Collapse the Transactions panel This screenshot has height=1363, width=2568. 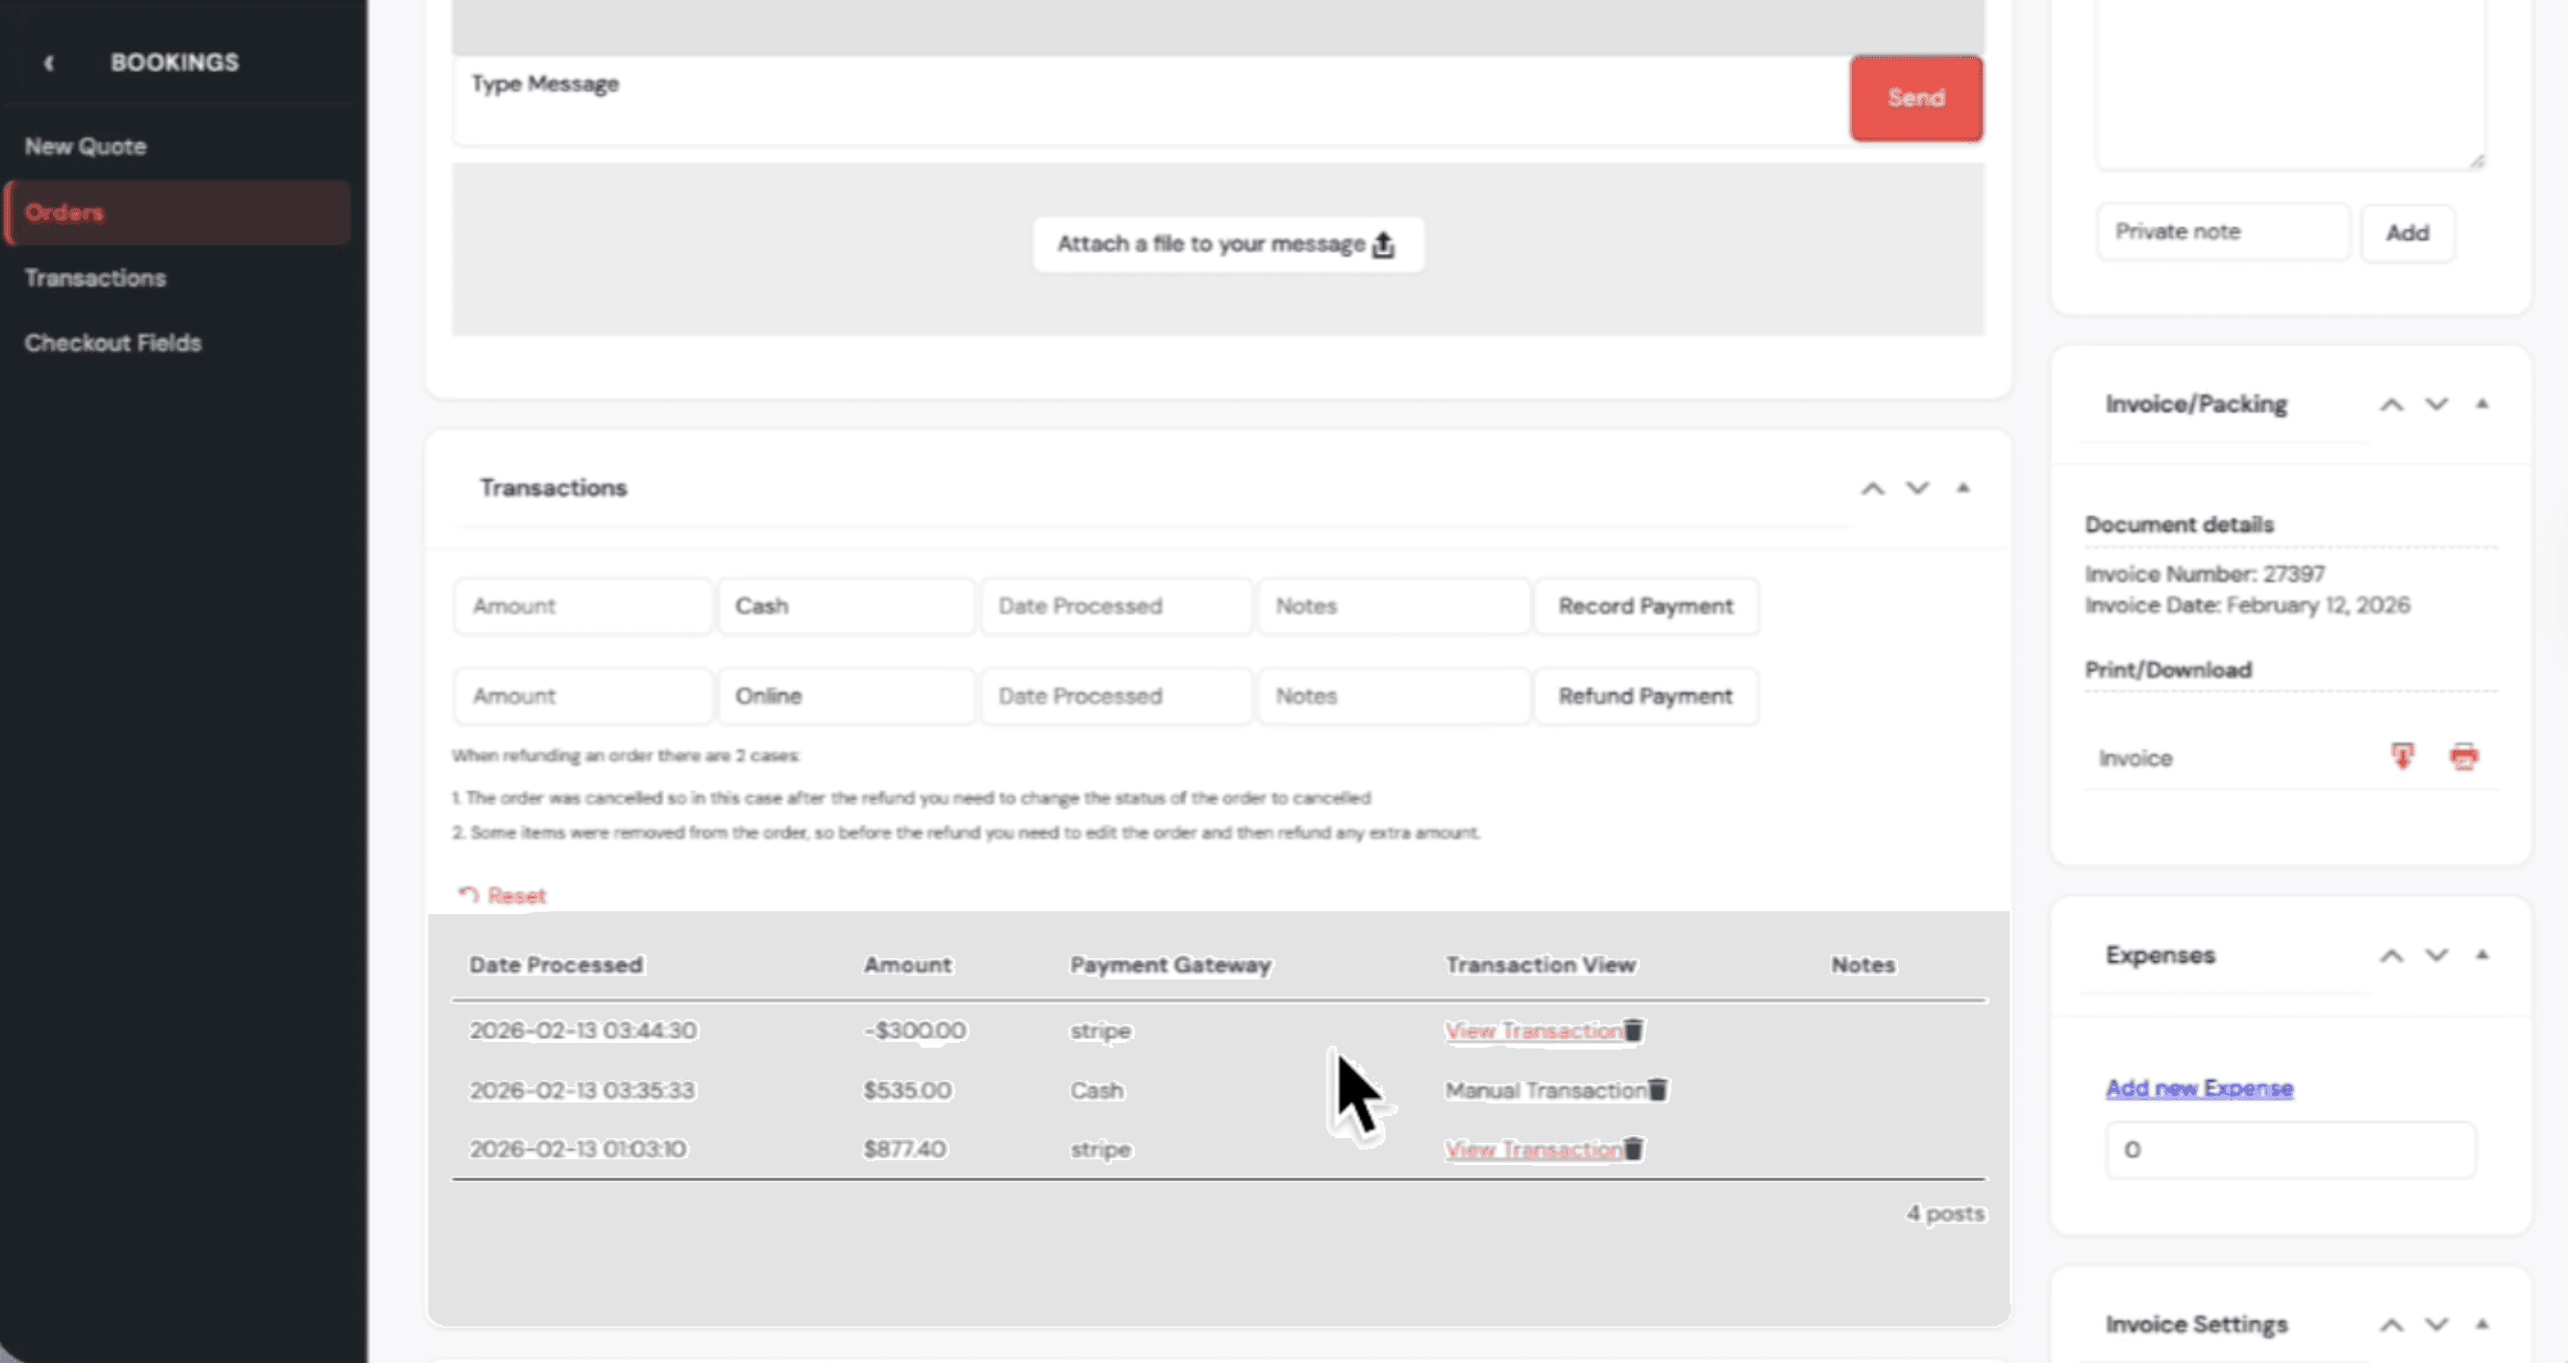(1963, 487)
